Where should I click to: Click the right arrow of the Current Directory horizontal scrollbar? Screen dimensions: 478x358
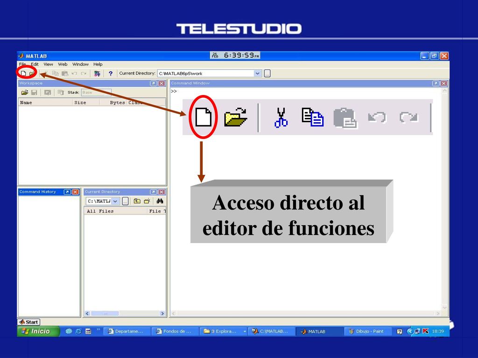(x=162, y=313)
